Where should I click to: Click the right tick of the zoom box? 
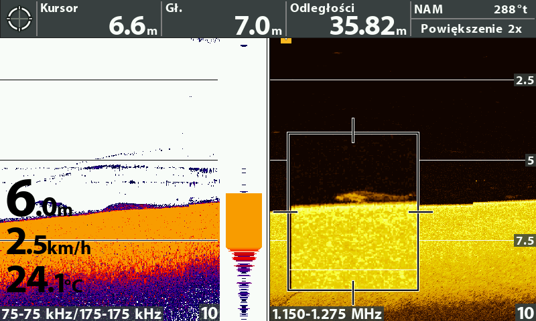click(421, 212)
